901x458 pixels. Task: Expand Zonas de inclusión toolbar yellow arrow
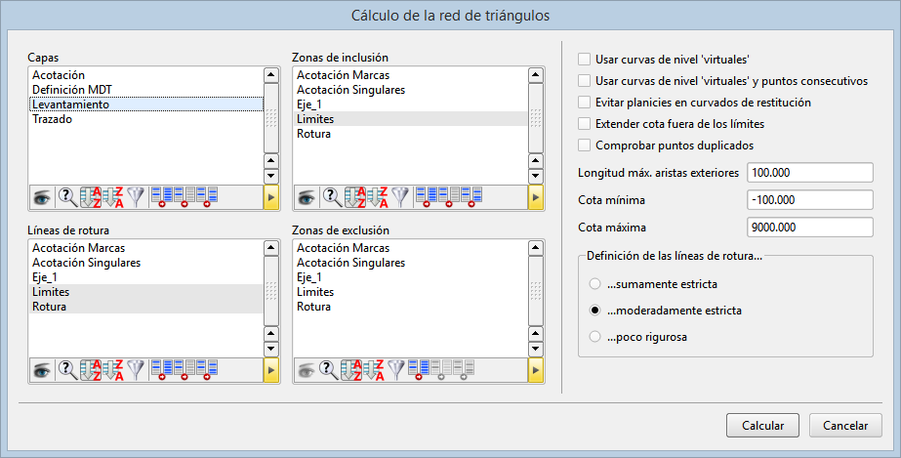[536, 197]
